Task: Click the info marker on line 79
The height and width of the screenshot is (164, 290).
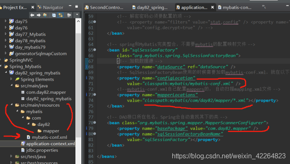Action: click(86, 128)
